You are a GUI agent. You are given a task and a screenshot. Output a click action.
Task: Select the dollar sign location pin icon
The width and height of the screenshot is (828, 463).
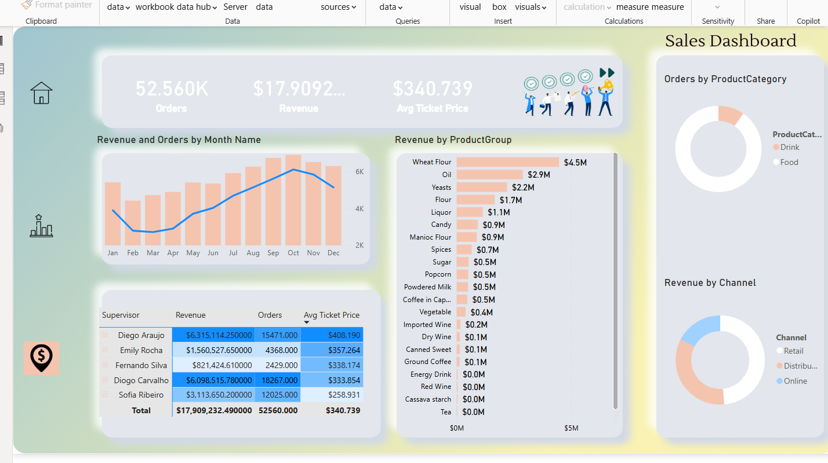click(41, 358)
